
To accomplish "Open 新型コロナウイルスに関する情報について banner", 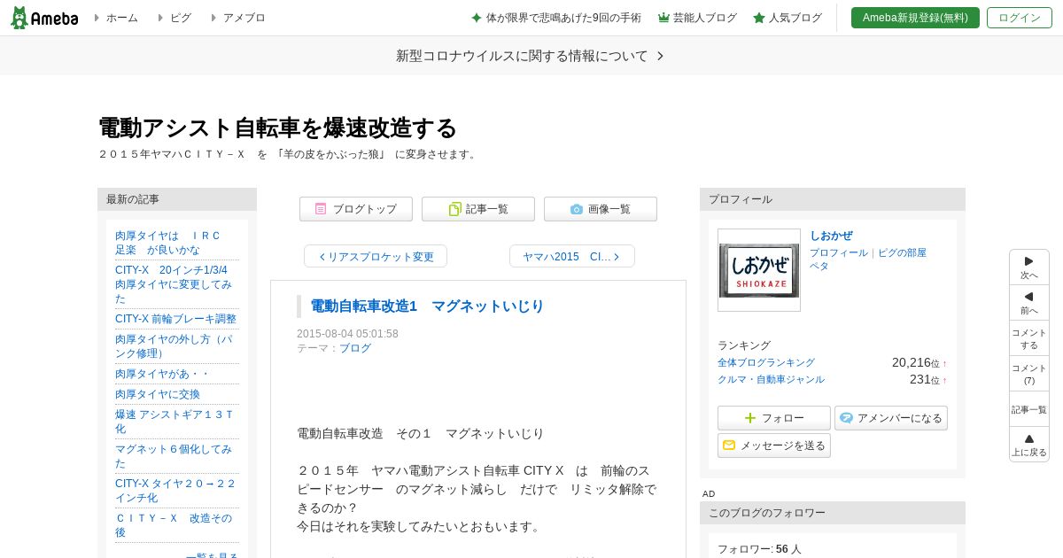I will tap(531, 56).
